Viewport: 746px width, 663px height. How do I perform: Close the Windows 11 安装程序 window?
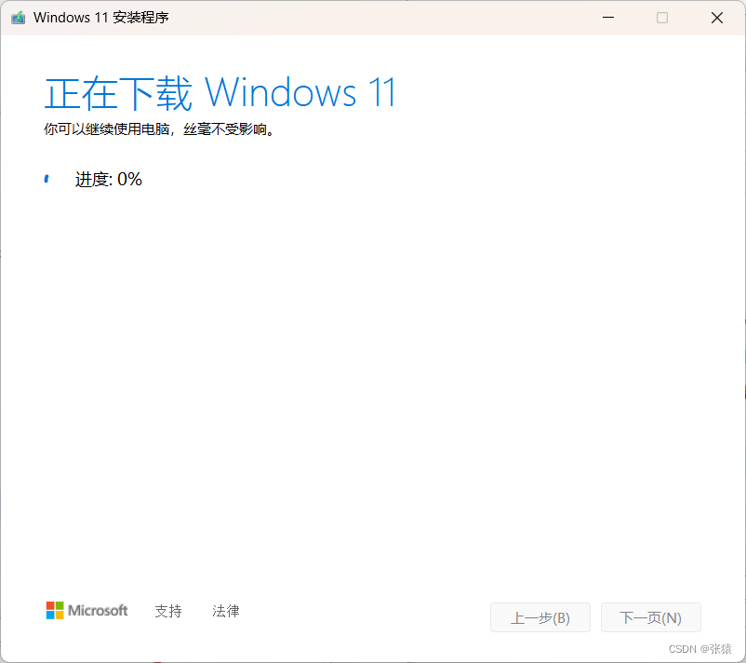(717, 18)
